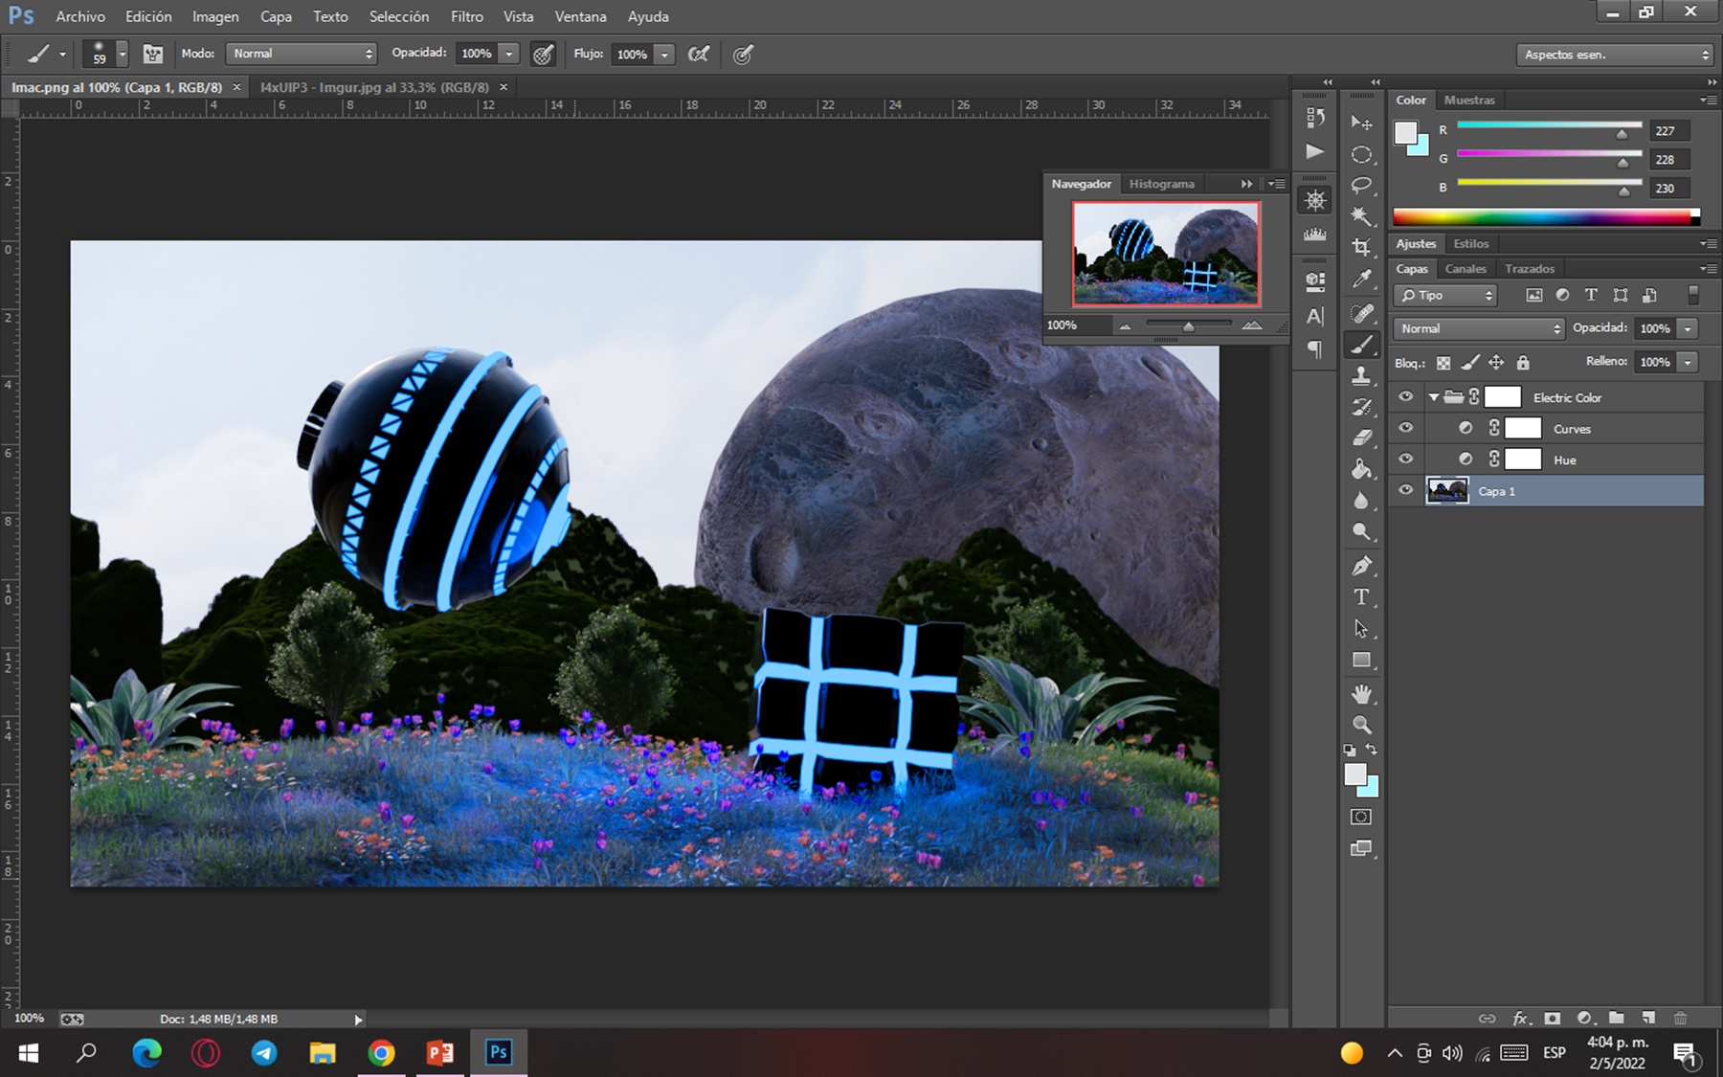Click the Delete layer trash icon
This screenshot has width=1723, height=1077.
point(1680,1018)
